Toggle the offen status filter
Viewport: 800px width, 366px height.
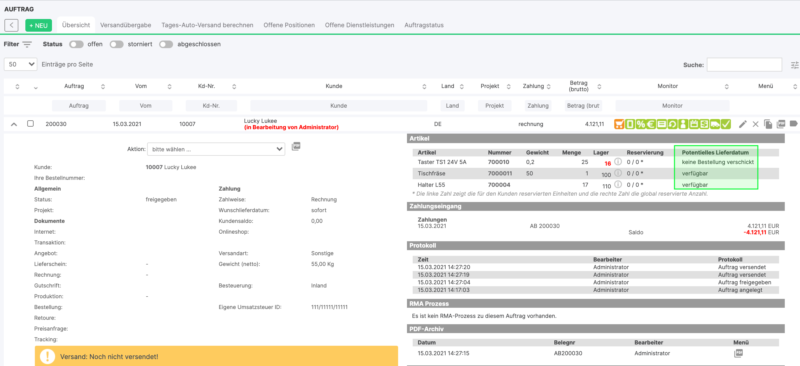pyautogui.click(x=76, y=44)
